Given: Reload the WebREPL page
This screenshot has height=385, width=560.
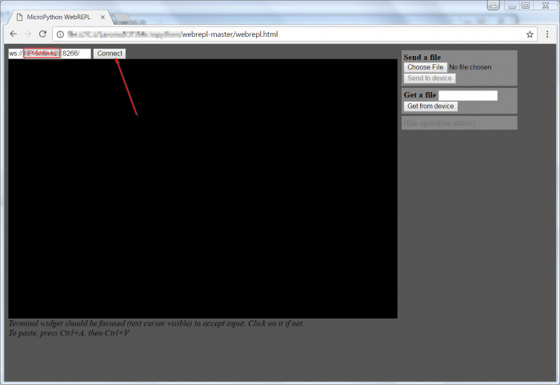Looking at the screenshot, I should coord(43,34).
